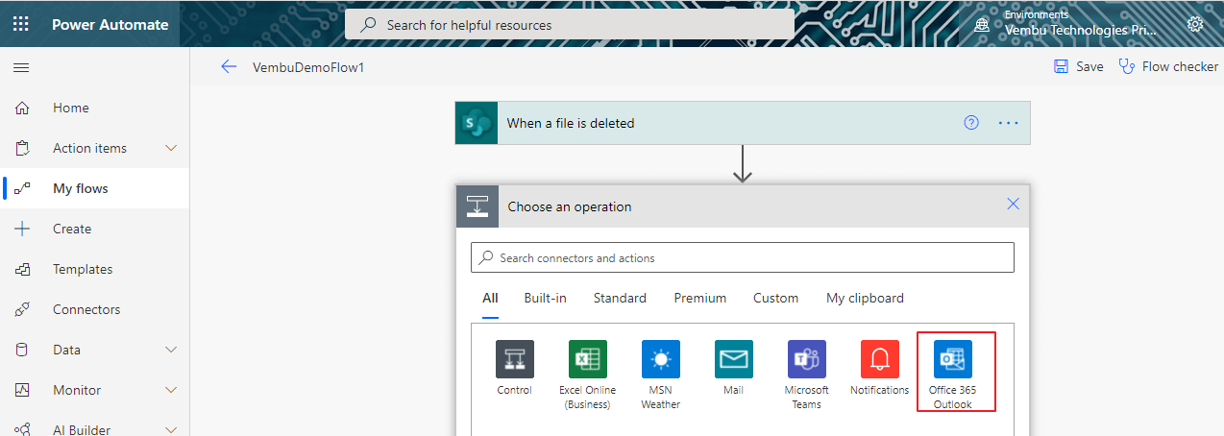This screenshot has width=1224, height=436.
Task: Open trigger ellipsis more options menu
Action: point(1008,123)
